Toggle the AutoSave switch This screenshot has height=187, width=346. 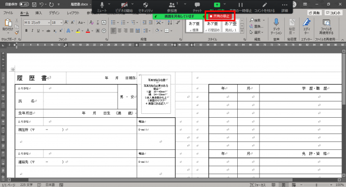tap(24, 4)
